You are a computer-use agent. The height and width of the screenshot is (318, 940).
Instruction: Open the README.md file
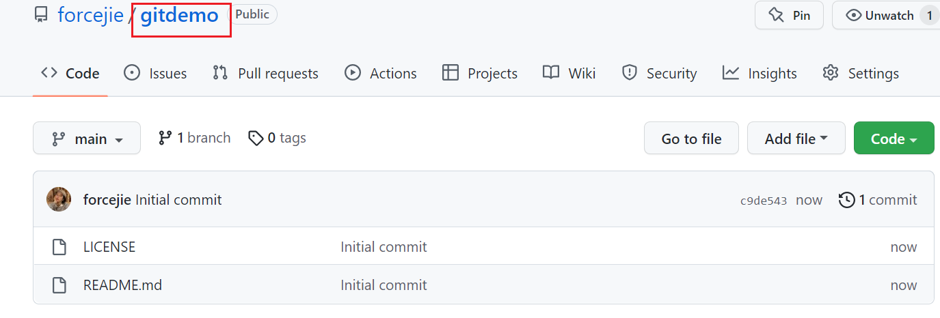coord(122,285)
